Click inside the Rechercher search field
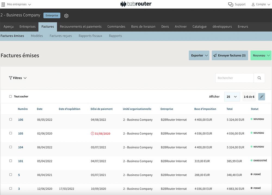This screenshot has width=272, height=195. tap(234, 78)
